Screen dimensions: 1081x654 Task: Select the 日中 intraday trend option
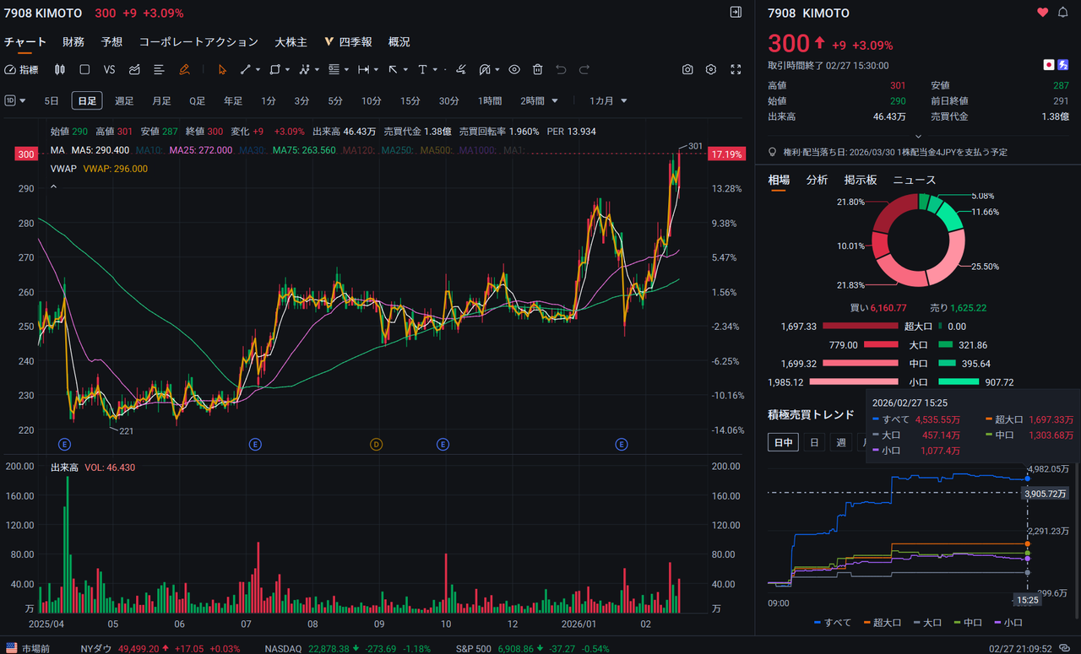pos(783,442)
